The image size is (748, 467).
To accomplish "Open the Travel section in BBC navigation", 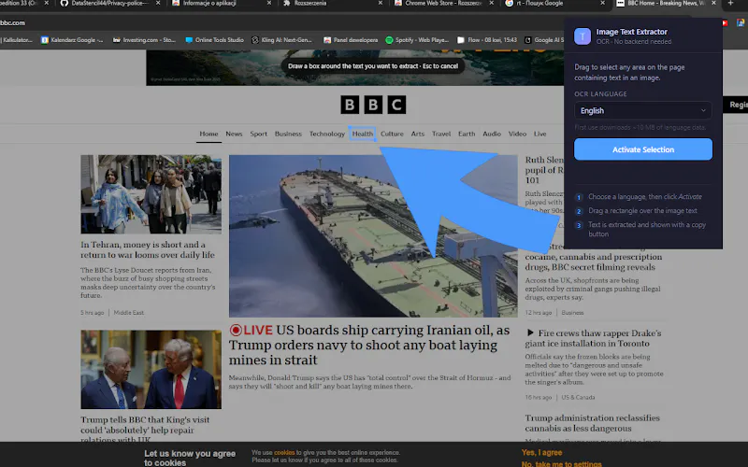I will point(441,134).
